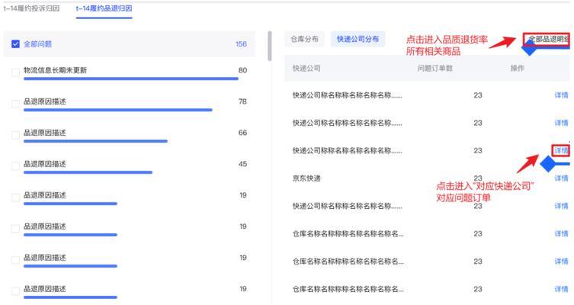Click the 问题订单数 column header
Screen dimensions: 574x305
tap(435, 68)
